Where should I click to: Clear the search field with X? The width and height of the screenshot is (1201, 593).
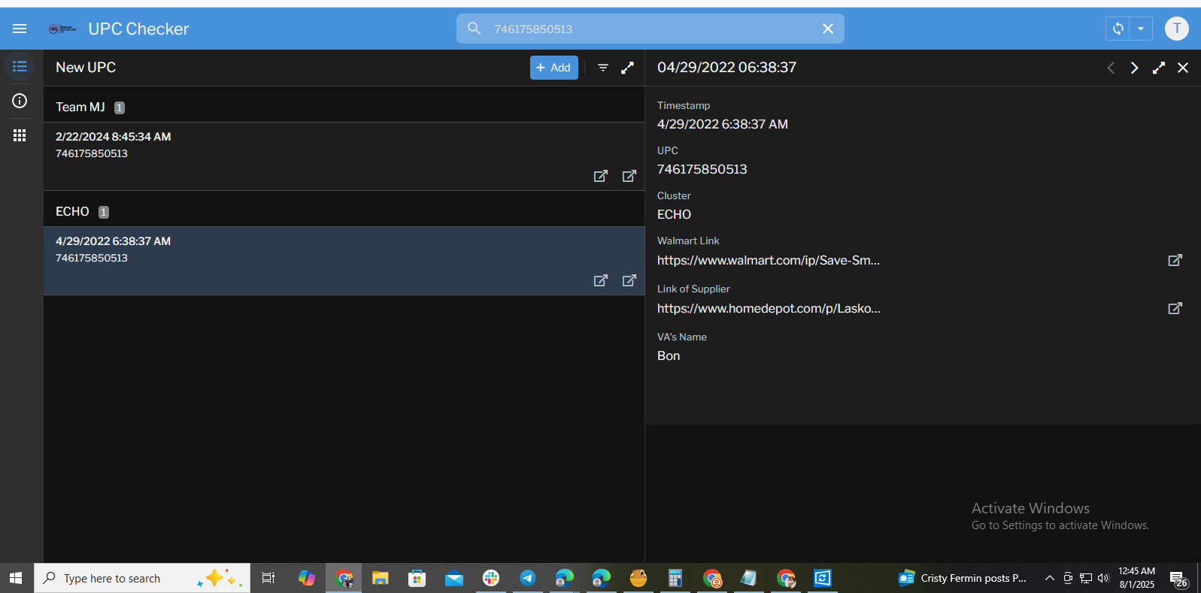pos(827,29)
